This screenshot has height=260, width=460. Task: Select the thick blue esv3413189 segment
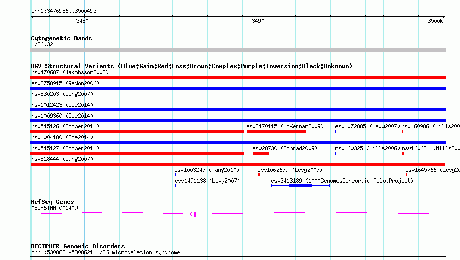(x=300, y=186)
